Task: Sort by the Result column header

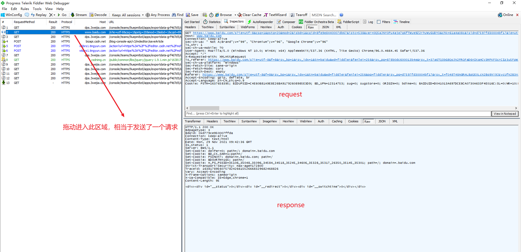Action: [53, 22]
